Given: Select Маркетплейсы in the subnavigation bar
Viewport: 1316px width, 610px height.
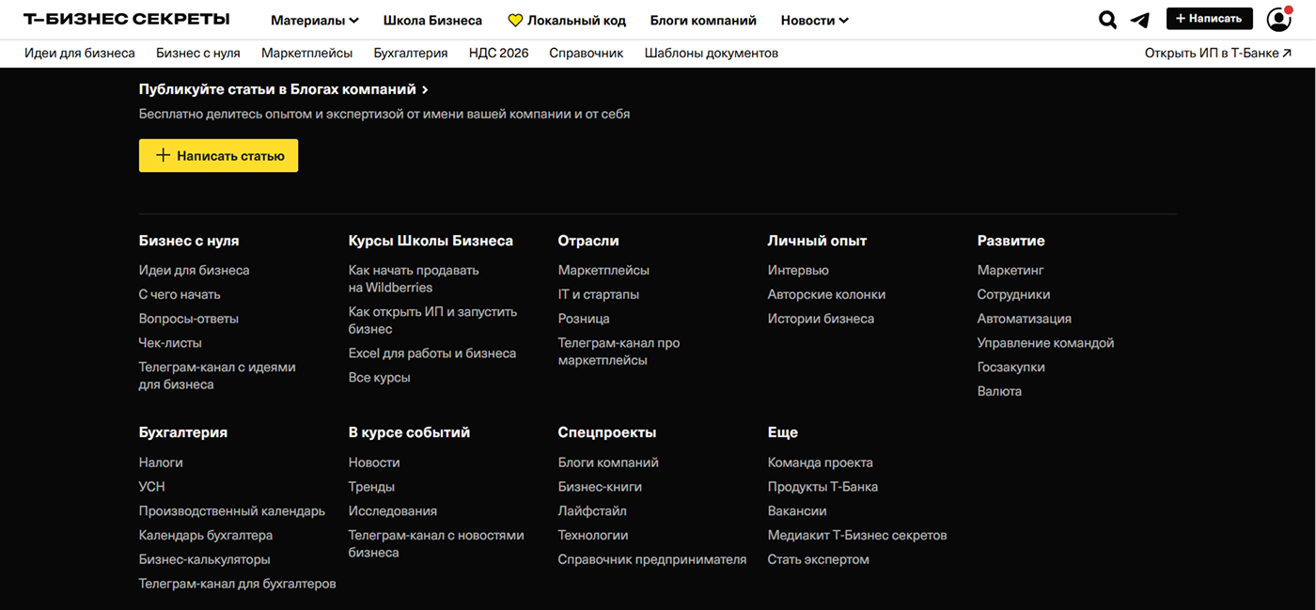Looking at the screenshot, I should 307,53.
